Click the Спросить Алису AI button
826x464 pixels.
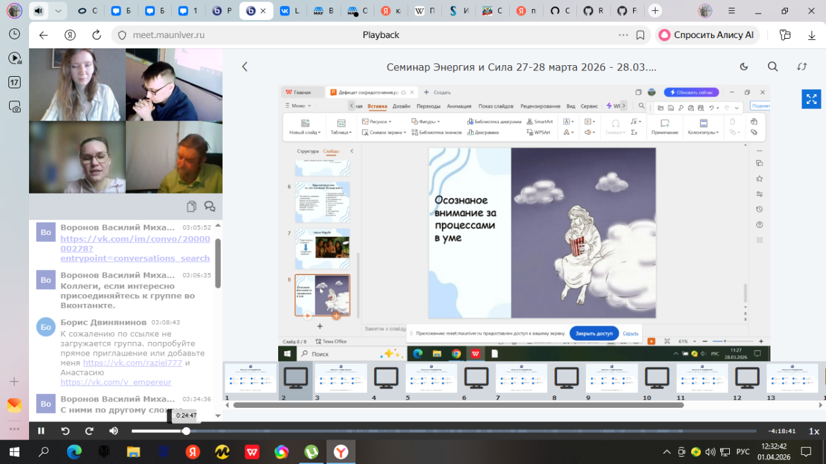click(x=707, y=35)
